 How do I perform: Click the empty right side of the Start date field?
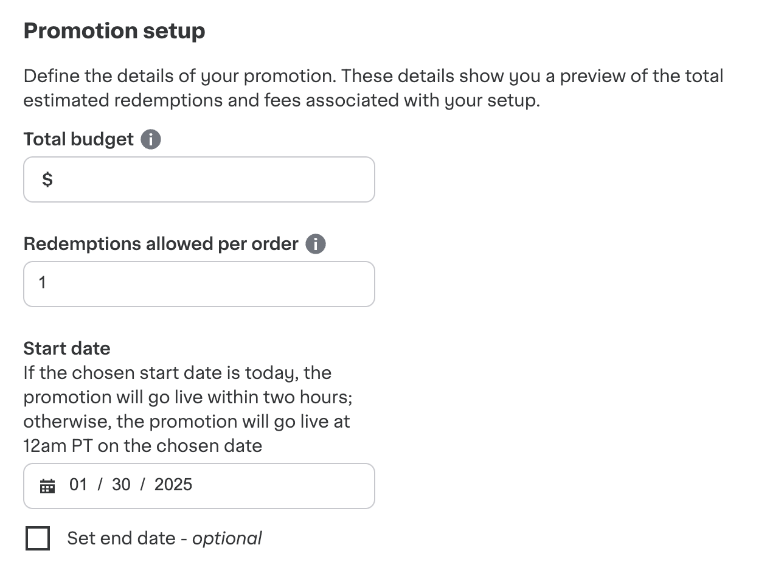tap(292, 485)
